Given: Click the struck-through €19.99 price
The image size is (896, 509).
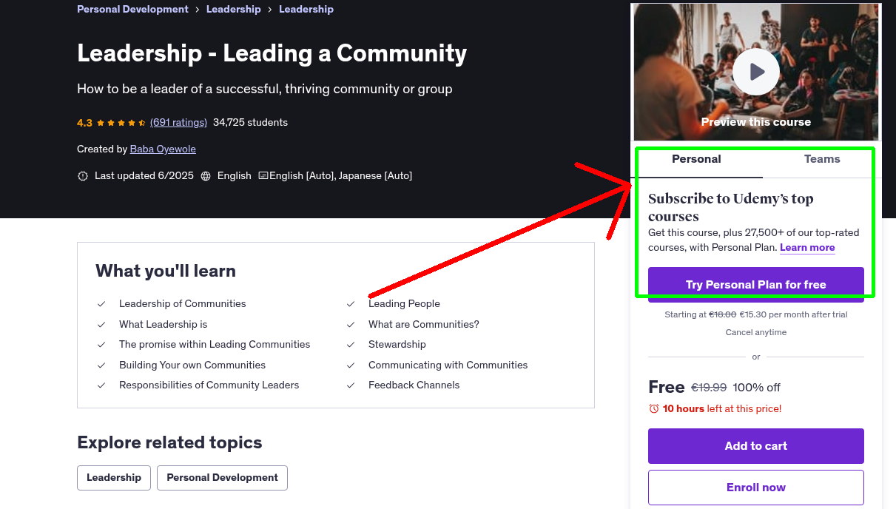Looking at the screenshot, I should pos(709,387).
